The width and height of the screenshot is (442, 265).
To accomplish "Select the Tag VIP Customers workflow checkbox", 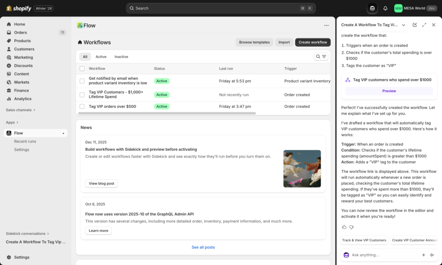I will tap(82, 95).
